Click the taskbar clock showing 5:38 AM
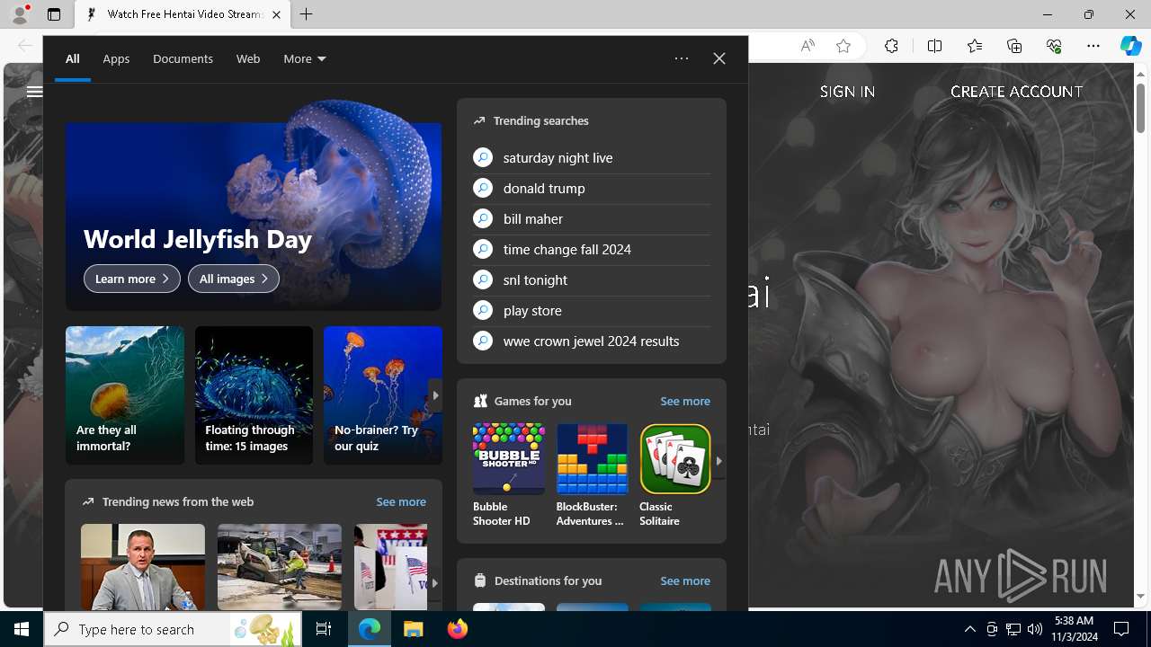Image resolution: width=1151 pixels, height=647 pixels. 1074,628
